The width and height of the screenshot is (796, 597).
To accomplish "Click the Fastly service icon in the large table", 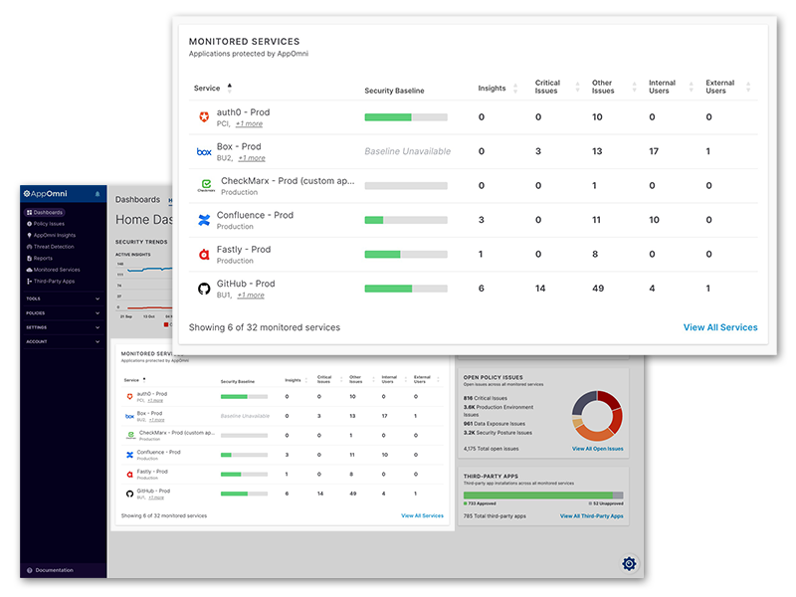I will pyautogui.click(x=204, y=255).
